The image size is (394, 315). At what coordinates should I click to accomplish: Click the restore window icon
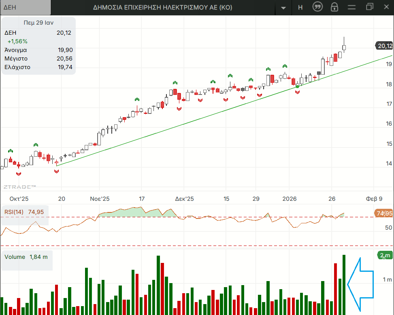coord(369,7)
